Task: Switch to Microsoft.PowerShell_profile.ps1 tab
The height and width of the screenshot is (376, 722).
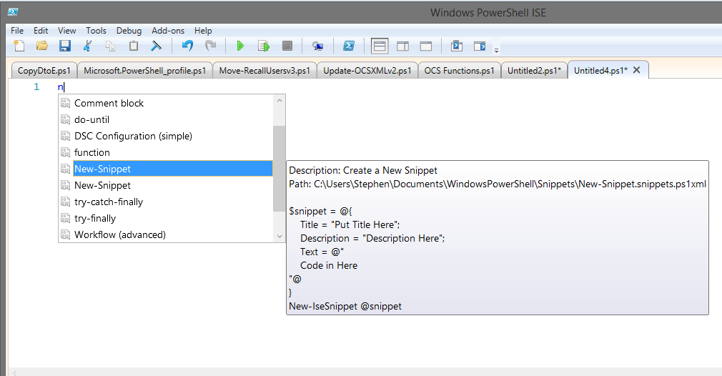Action: click(x=144, y=71)
